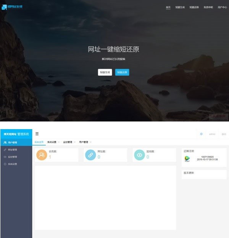Click the orange 会员数 members icon
229x238 pixels.
42,155
